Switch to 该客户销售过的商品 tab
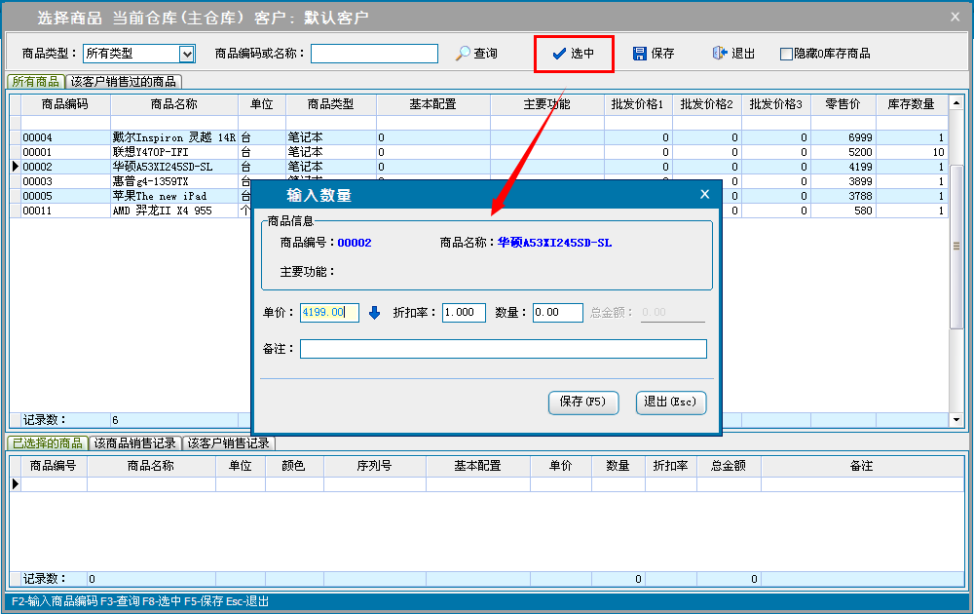974x614 pixels. pyautogui.click(x=124, y=82)
